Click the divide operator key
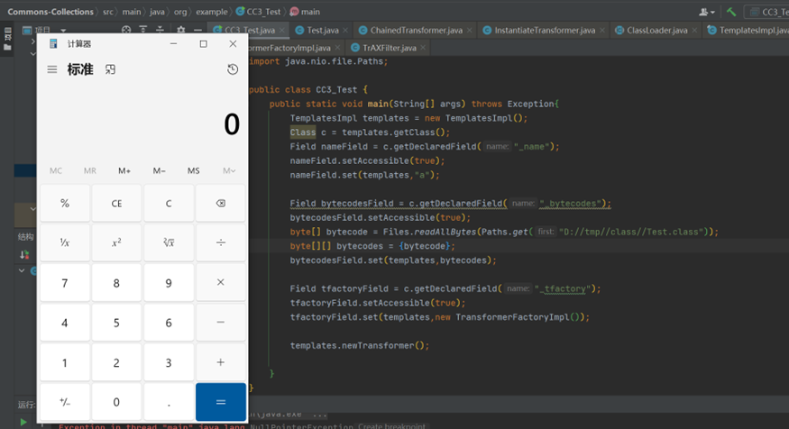The image size is (789, 429). click(x=220, y=242)
